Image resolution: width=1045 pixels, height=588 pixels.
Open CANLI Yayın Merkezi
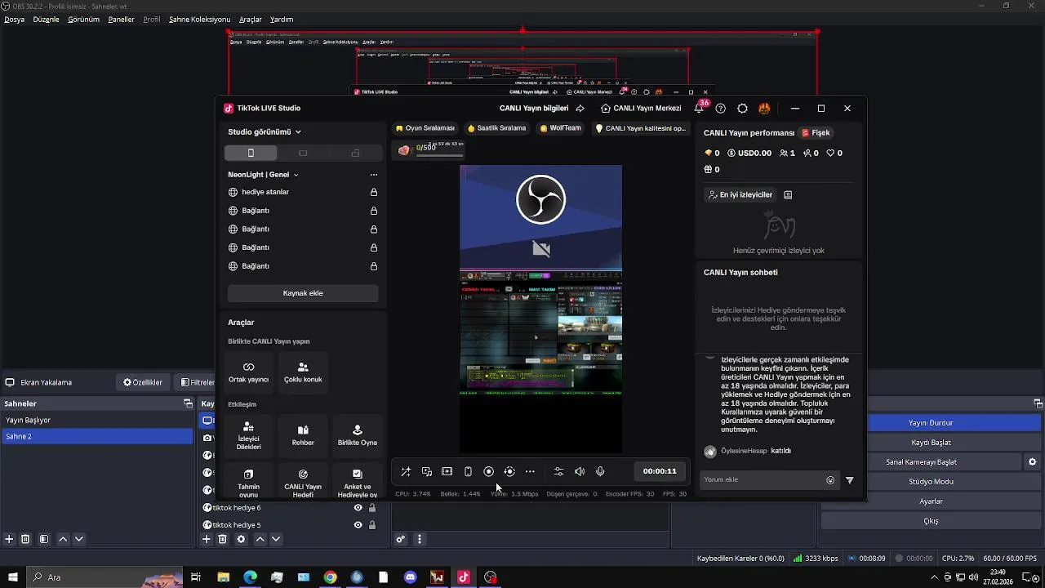pos(641,108)
